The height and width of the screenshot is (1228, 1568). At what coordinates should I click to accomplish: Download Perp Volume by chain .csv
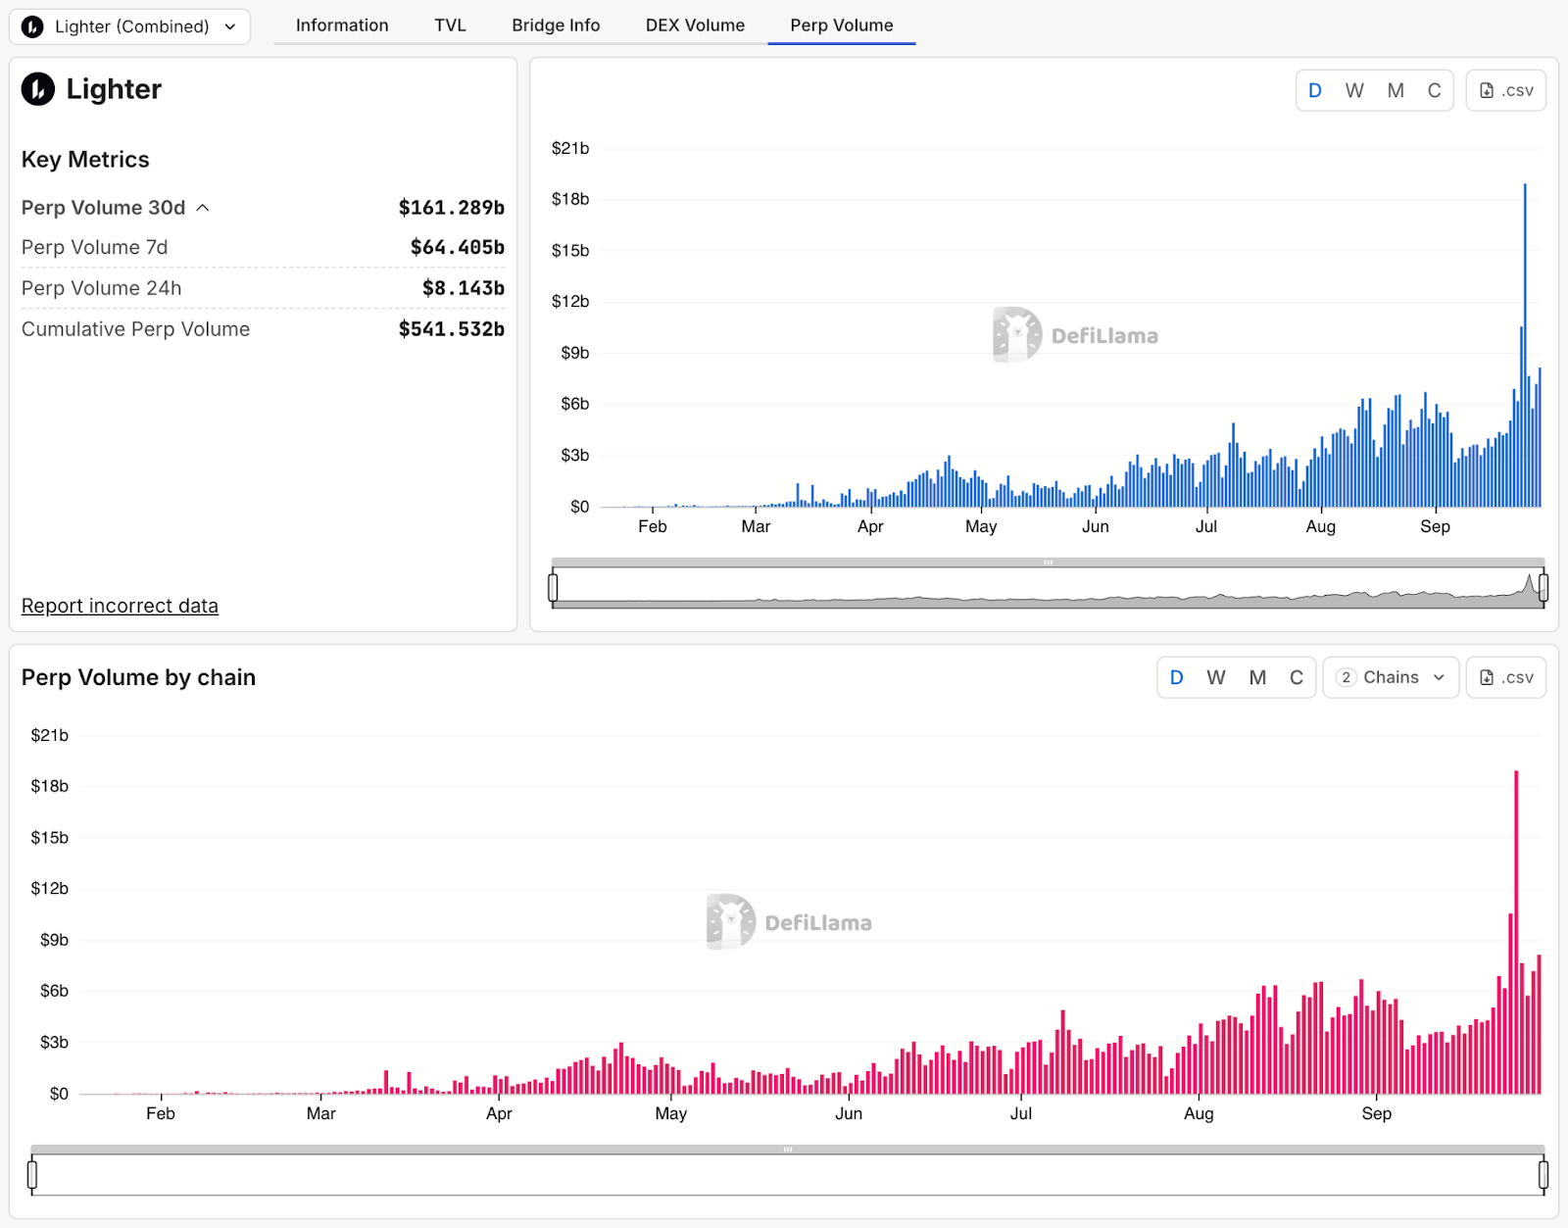(x=1505, y=677)
